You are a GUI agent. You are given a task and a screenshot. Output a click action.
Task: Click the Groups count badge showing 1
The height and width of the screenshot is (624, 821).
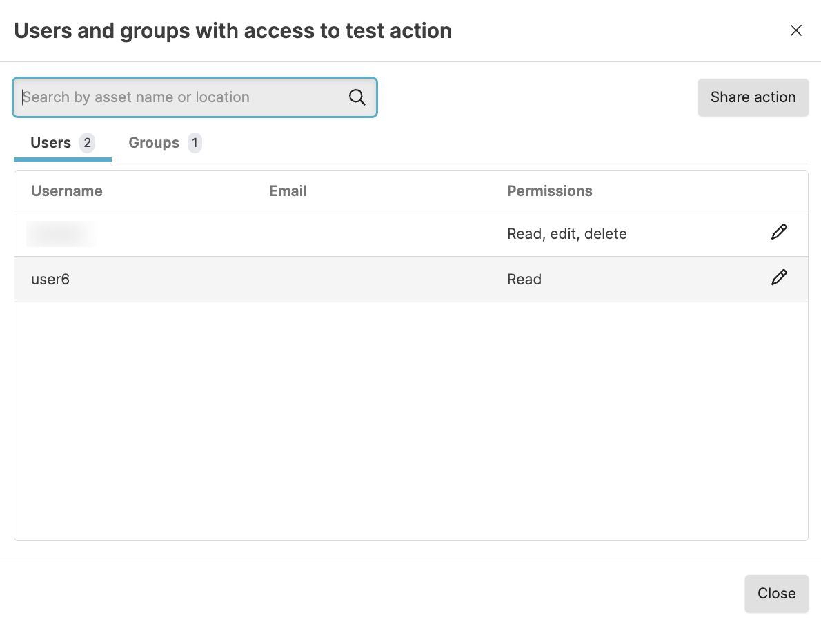(x=195, y=143)
